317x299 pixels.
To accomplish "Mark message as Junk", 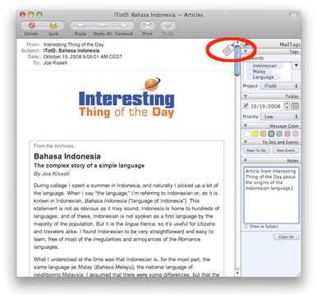I will (x=53, y=25).
